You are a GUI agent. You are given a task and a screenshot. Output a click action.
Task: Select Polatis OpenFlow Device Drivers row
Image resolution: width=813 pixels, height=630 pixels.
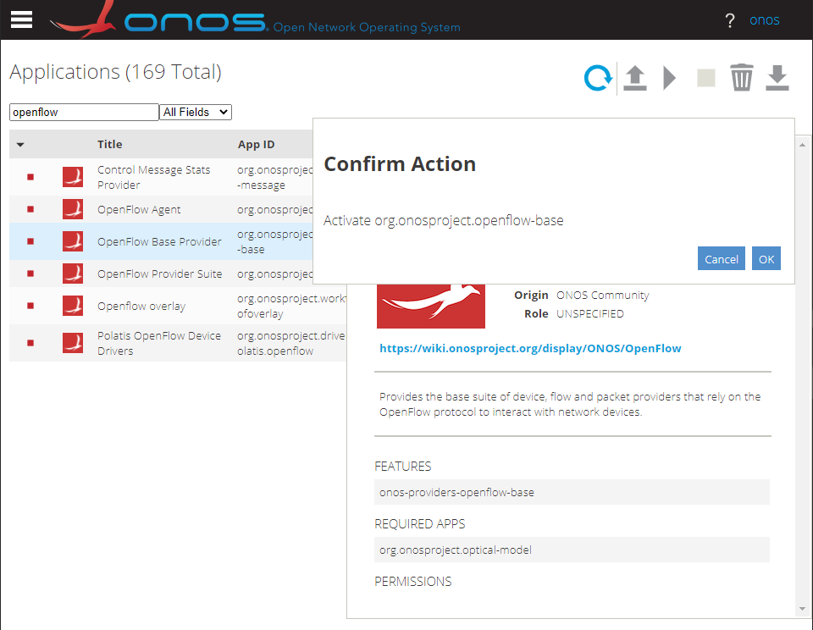point(178,343)
